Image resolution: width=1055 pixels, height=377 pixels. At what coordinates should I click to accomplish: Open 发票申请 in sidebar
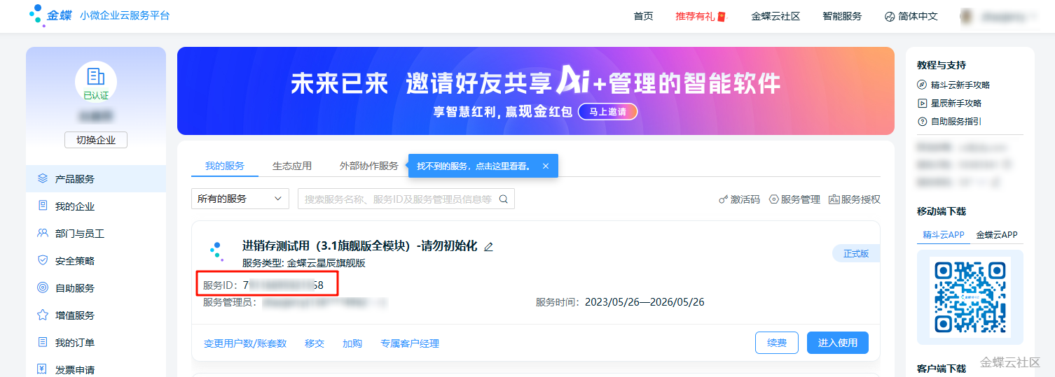(75, 370)
